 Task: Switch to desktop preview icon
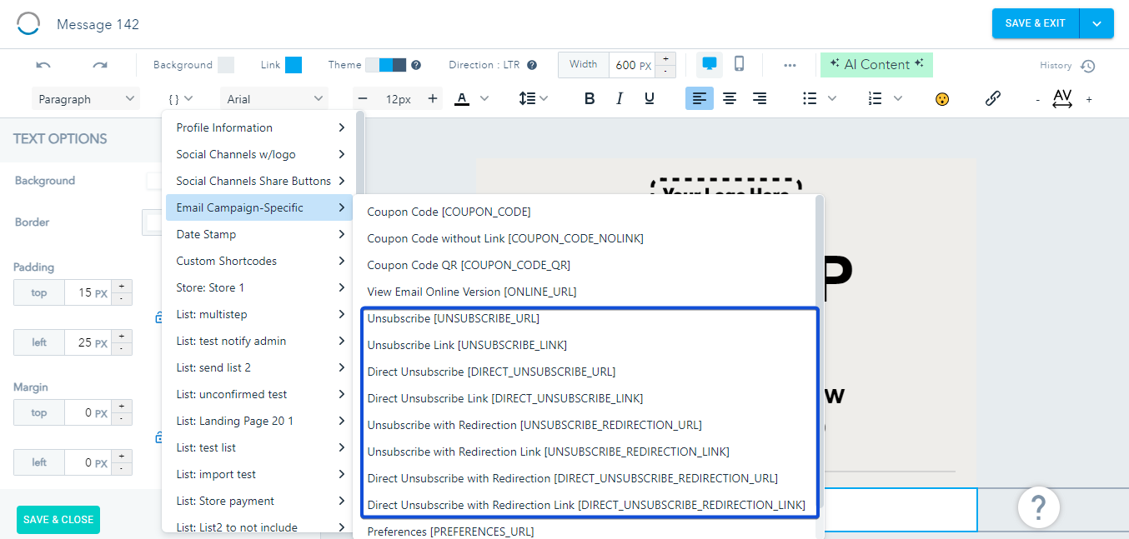point(710,64)
